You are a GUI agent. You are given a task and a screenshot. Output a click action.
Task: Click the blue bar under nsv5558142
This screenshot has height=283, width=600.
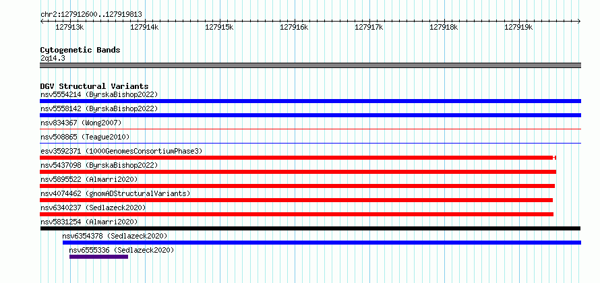tap(310, 115)
